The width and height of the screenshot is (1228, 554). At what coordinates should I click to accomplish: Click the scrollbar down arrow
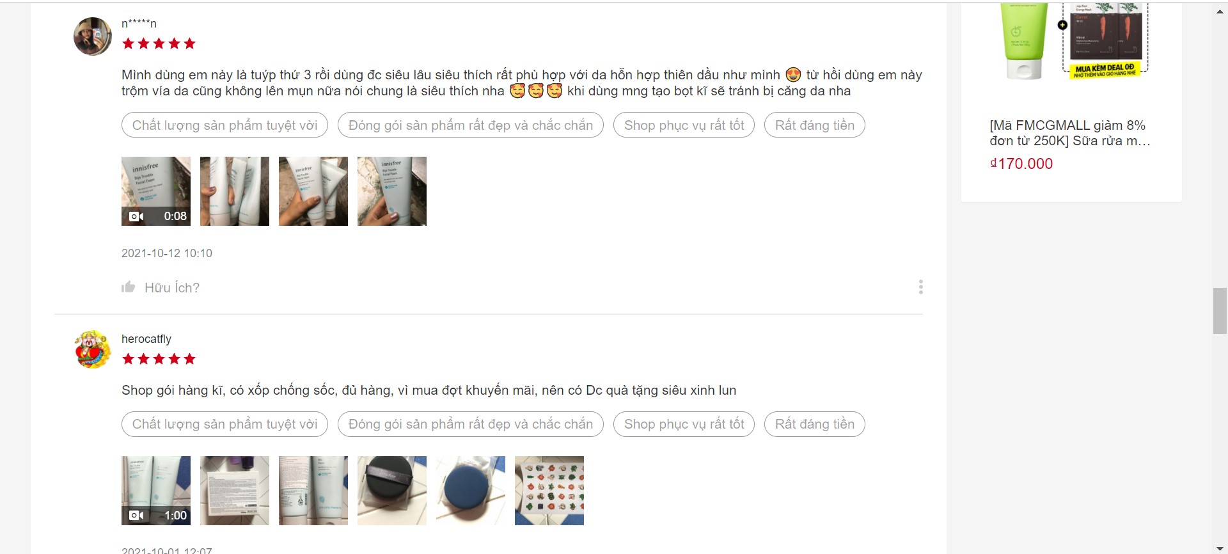[1220, 548]
